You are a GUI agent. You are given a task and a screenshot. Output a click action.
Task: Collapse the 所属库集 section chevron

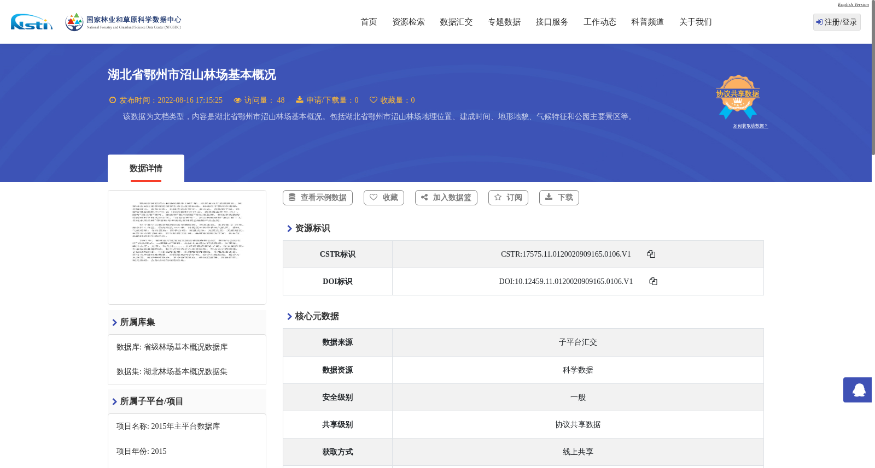(x=114, y=322)
